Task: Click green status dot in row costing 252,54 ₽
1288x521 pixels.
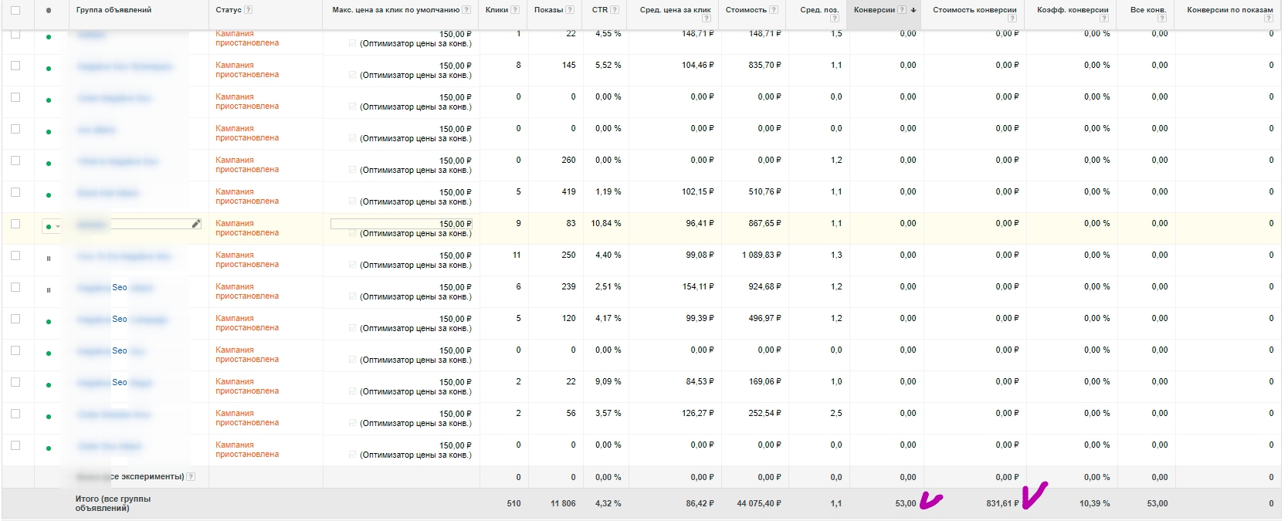Action: click(x=49, y=417)
